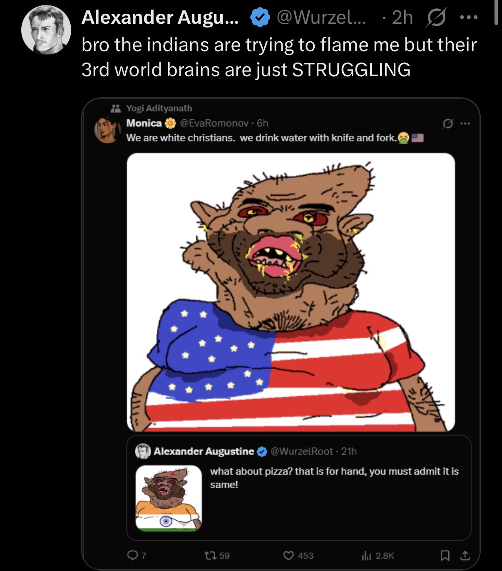
Task: Open the nested pizza quote tweet text
Action: coord(334,478)
